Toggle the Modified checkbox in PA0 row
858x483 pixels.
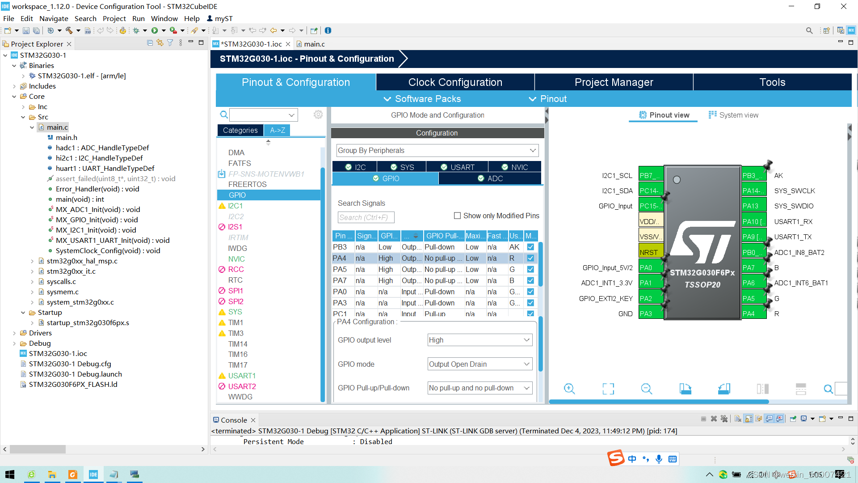coord(530,292)
